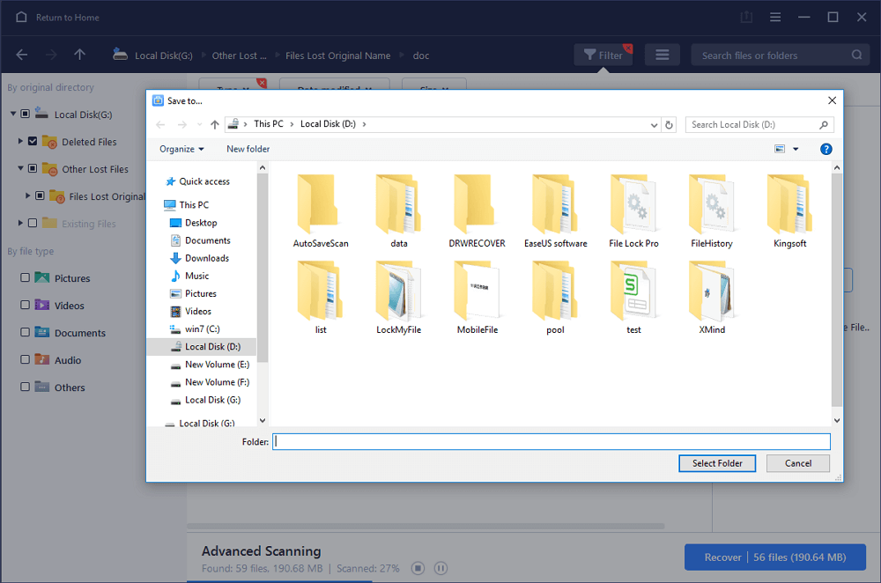Viewport: 881px width, 583px height.
Task: Select the Music folder in sidebar
Action: [196, 276]
